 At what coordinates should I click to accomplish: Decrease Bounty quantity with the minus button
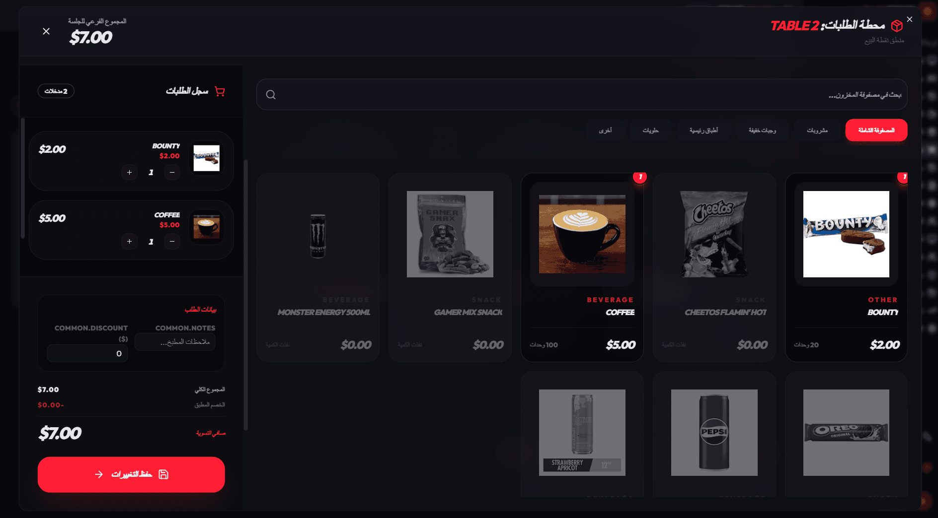[x=172, y=172]
